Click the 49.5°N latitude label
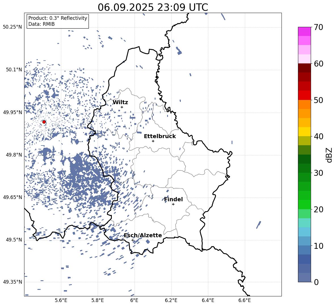This screenshot has height=306, width=336. coord(14,239)
